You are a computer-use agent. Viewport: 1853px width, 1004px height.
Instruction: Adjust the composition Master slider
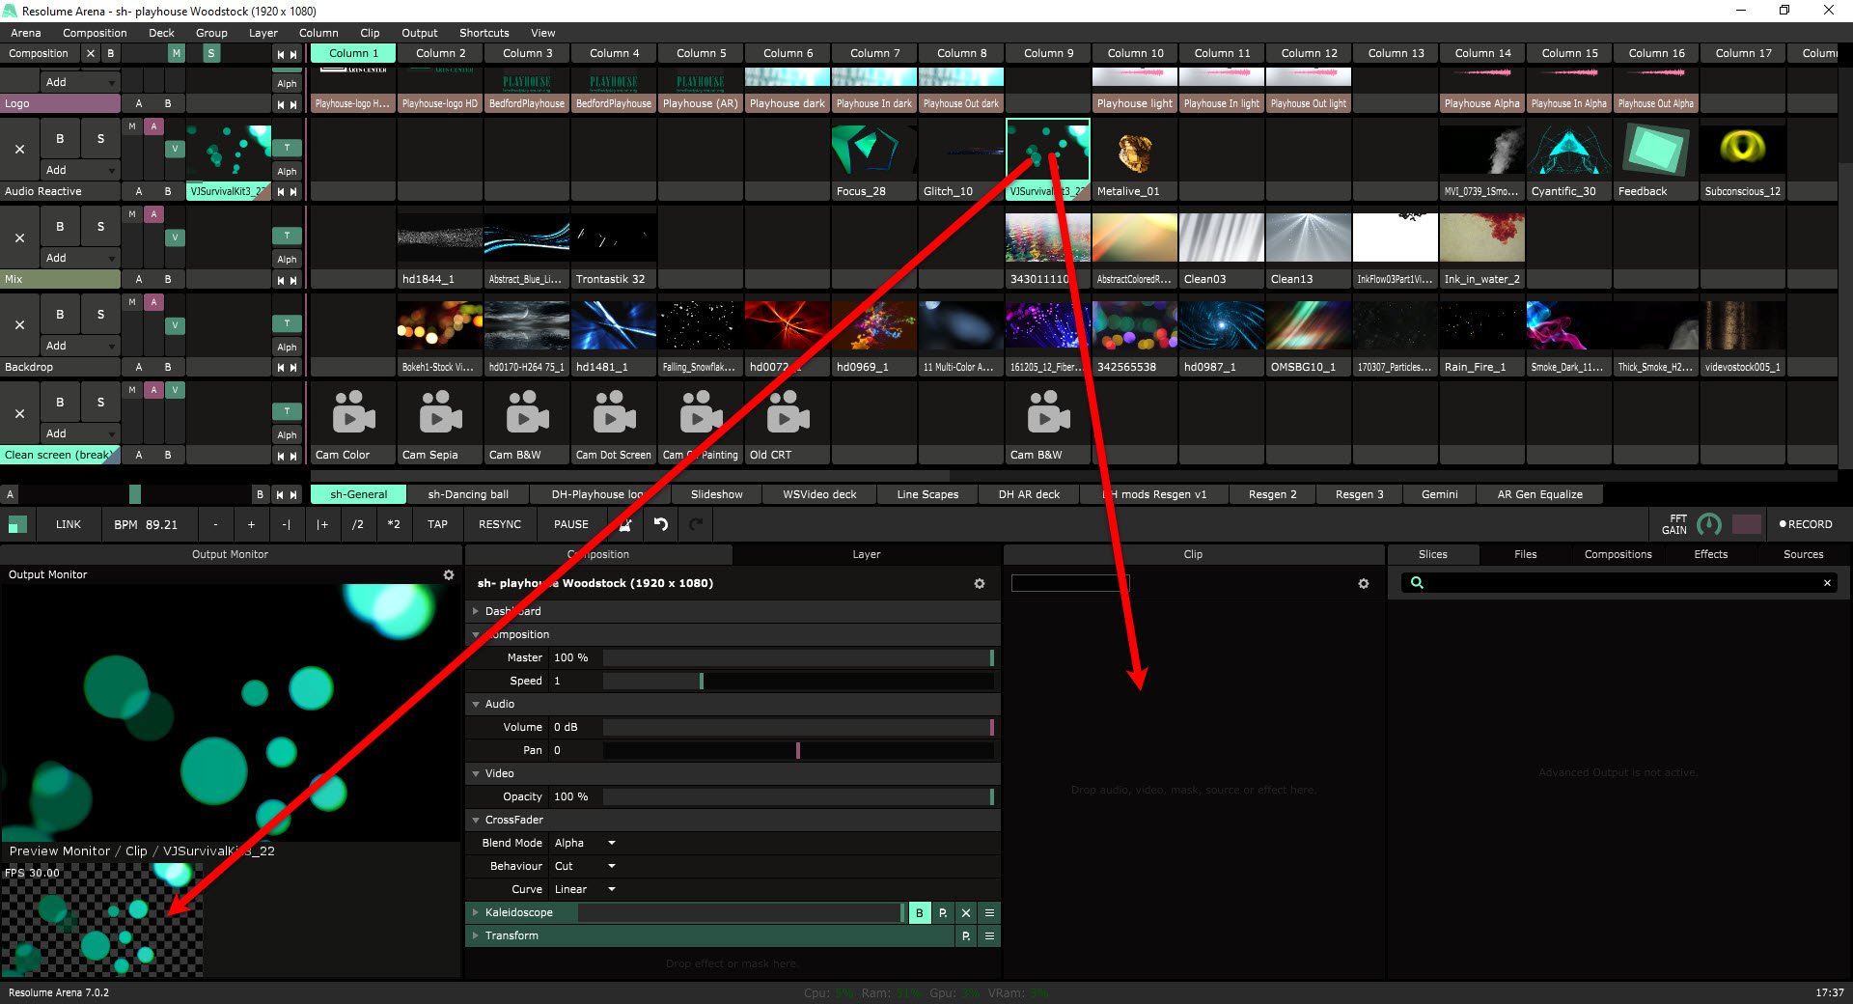[x=797, y=657]
